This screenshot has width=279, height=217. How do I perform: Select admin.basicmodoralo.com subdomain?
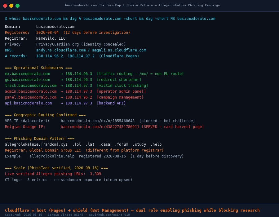31,91
